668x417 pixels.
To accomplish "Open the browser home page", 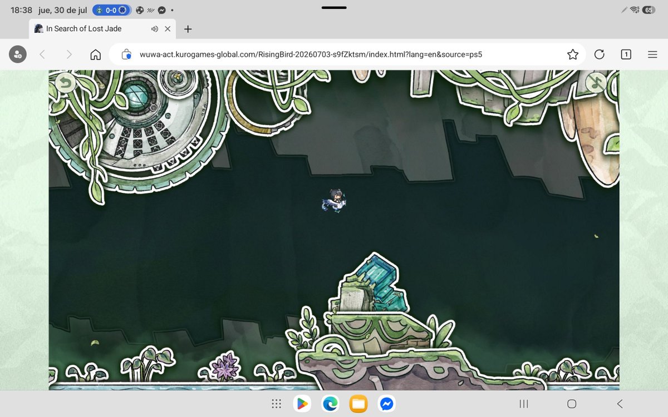I will point(96,54).
